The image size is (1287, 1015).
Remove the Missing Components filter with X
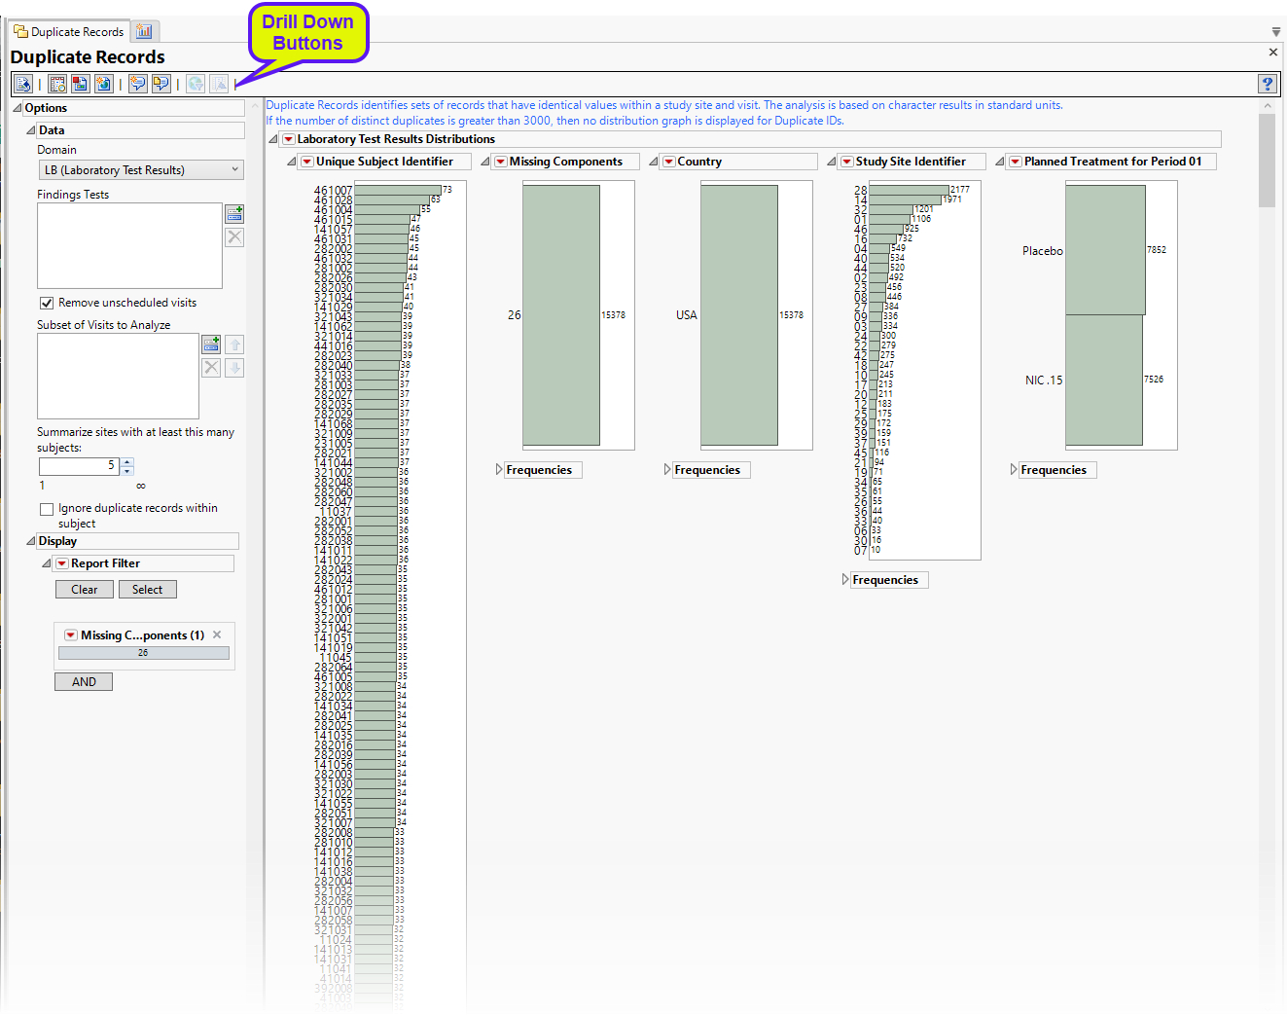(217, 634)
